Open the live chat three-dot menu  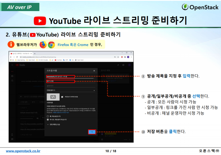click(x=131, y=70)
